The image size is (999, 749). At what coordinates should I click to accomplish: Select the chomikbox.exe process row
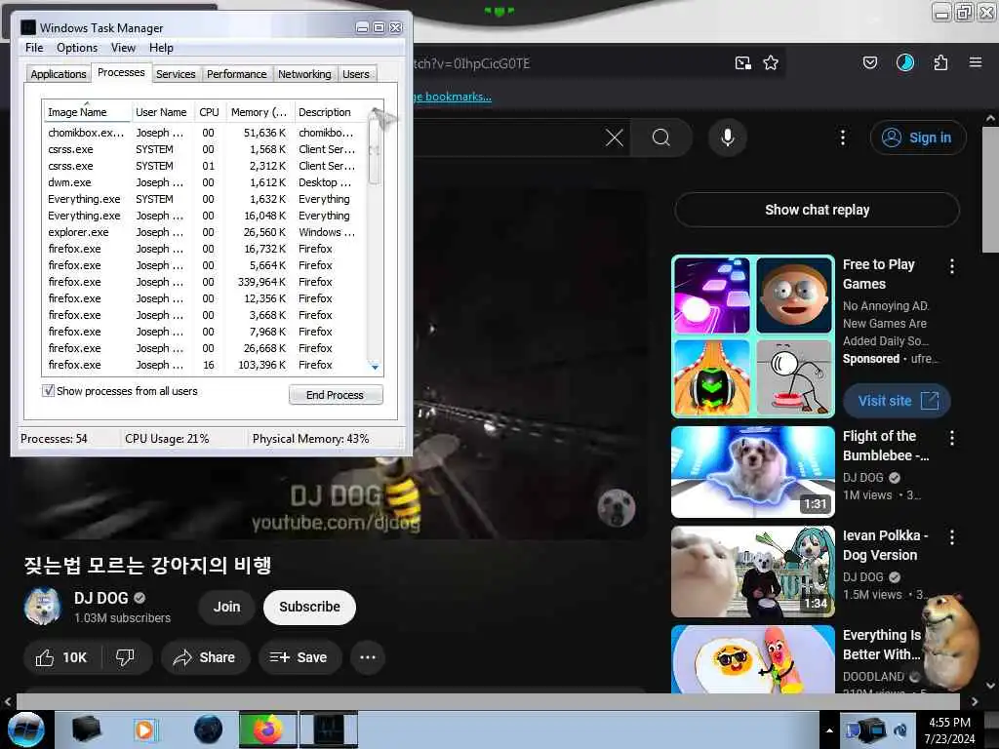[x=203, y=133]
